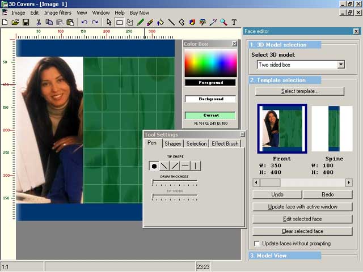The width and height of the screenshot is (363, 272).
Task: Open the Select 3D model dropdown
Action: point(340,65)
